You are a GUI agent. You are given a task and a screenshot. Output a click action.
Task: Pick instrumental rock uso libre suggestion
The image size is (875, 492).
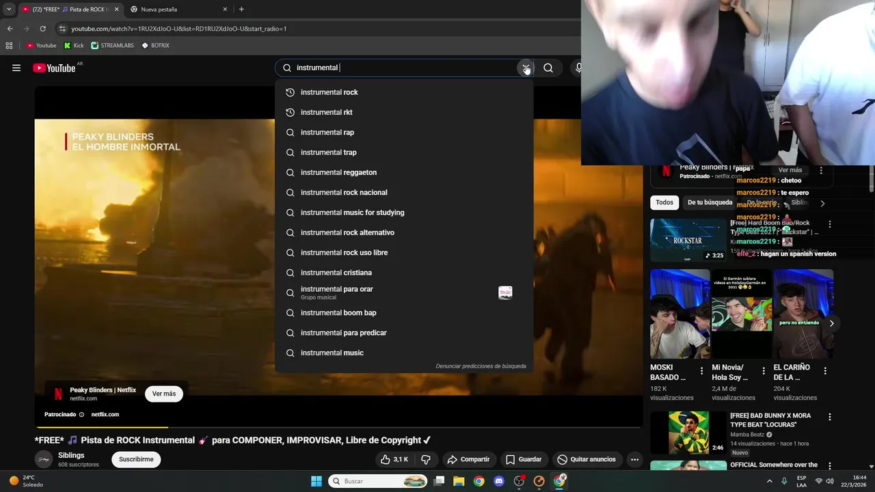tap(404, 253)
